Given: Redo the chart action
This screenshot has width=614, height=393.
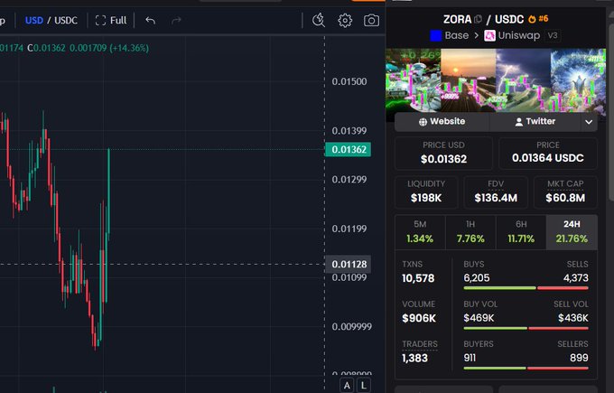Looking at the screenshot, I should click(x=176, y=20).
